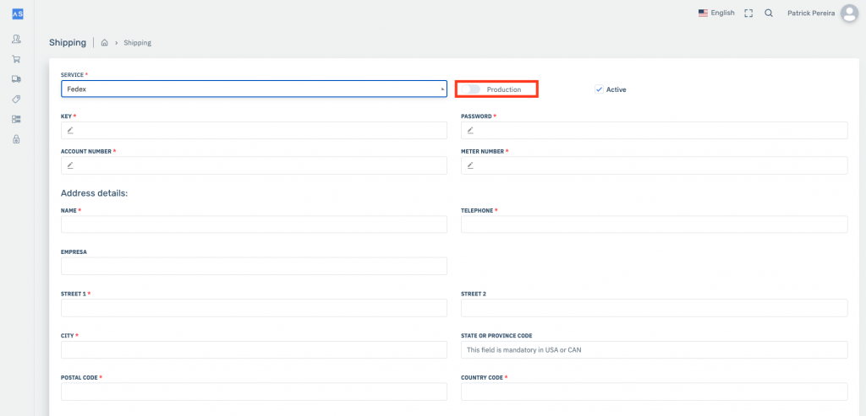Screen dimensions: 866x416
Task: Click the Shipping breadcrumb link
Action: [x=138, y=42]
